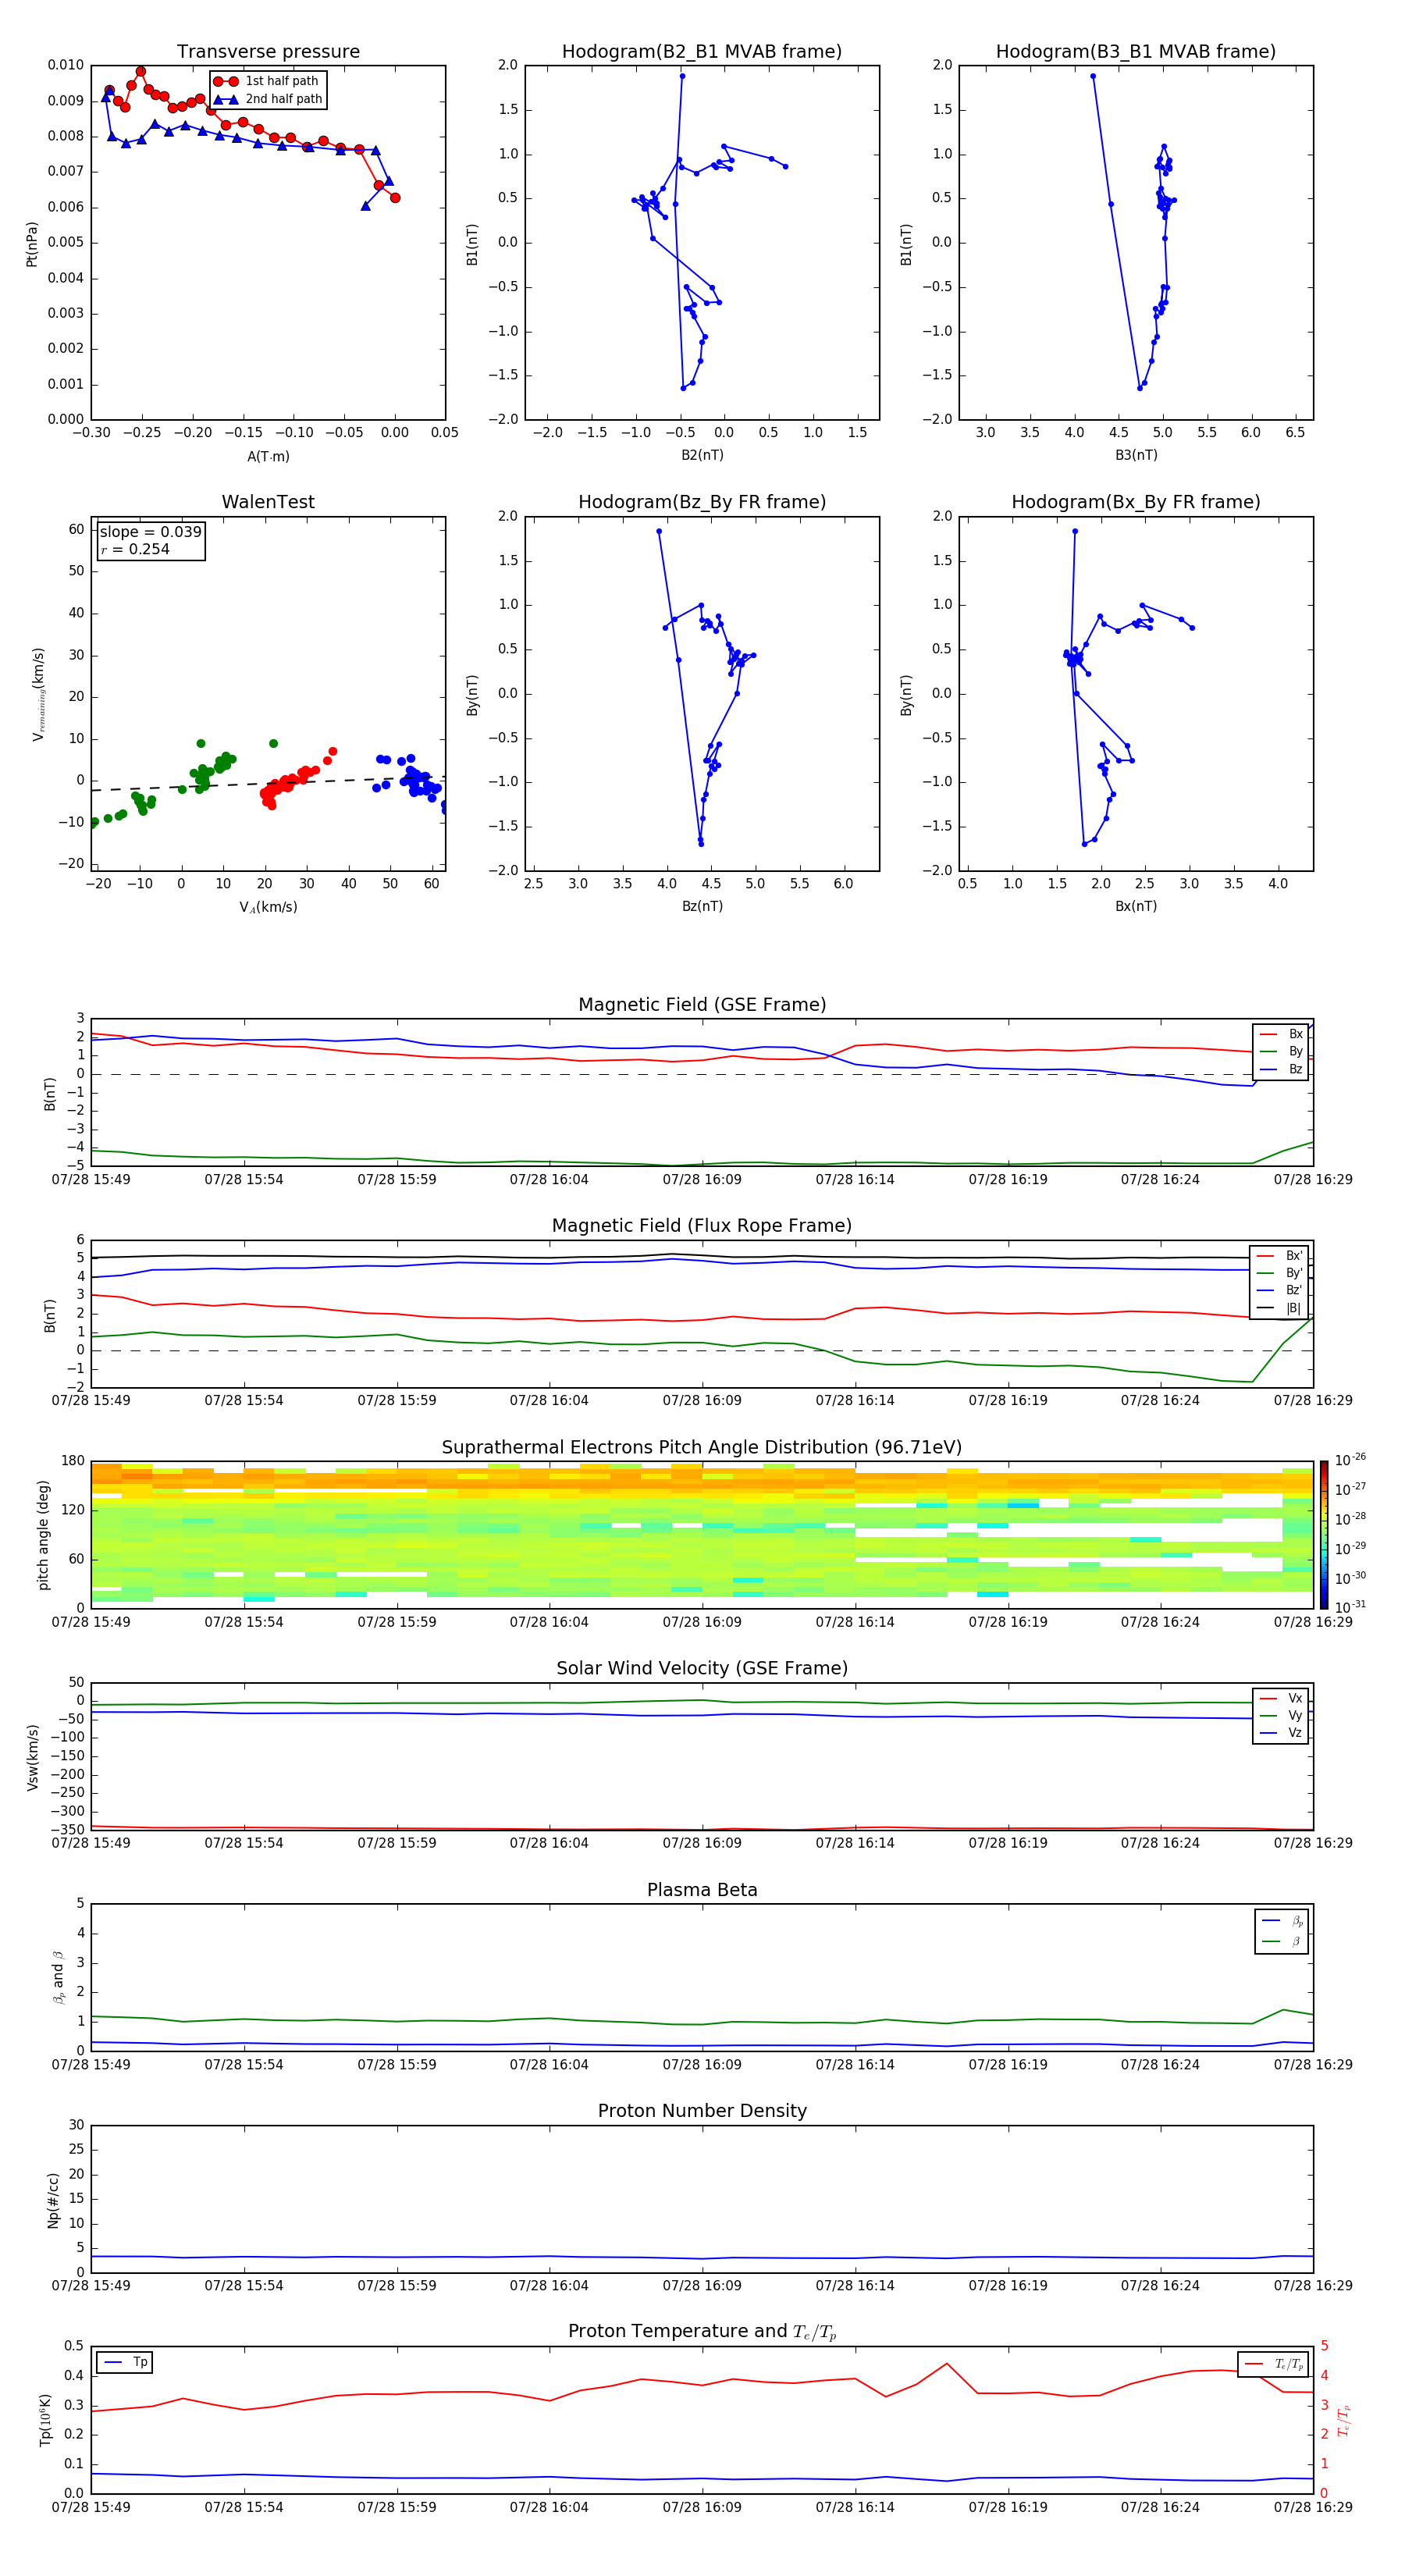The image size is (1405, 2576).
Task: Click the 'Plasma Beta' plot title
Action: [702, 1890]
